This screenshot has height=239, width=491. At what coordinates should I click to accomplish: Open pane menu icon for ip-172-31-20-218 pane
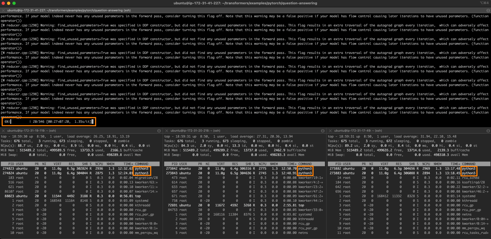pos(322,131)
